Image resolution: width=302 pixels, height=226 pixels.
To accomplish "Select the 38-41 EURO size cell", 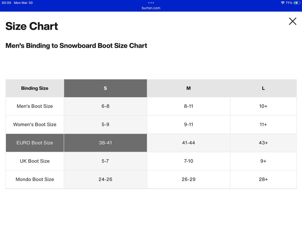I will pos(105,143).
